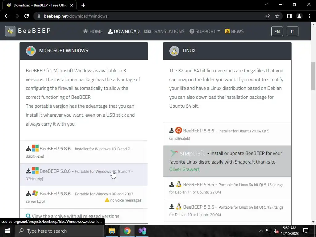Click the padlock site info icon
This screenshot has height=237, width=316.
39,16
